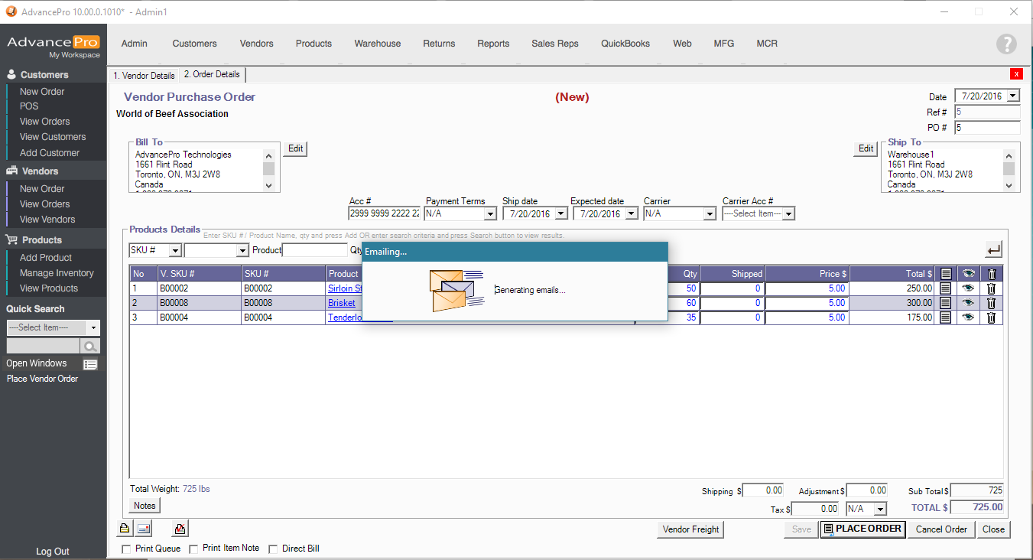Delete the Brisket row using its trash icon
This screenshot has width=1033, height=560.
(x=991, y=303)
